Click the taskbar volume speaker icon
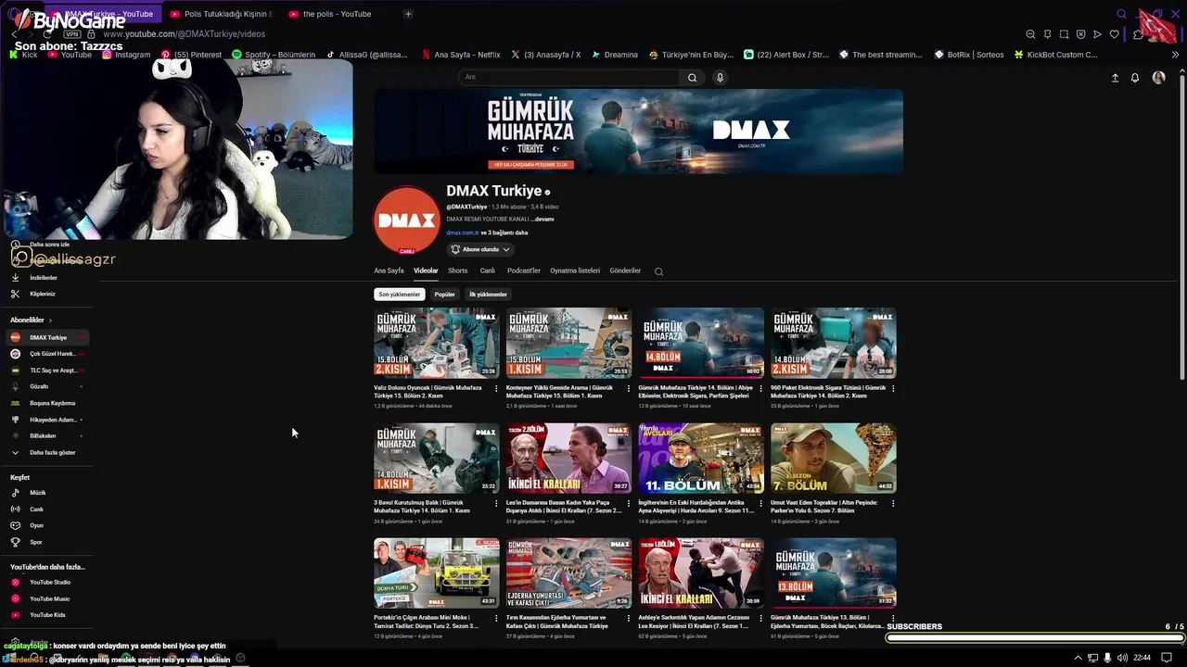The width and height of the screenshot is (1187, 667). tap(1123, 658)
